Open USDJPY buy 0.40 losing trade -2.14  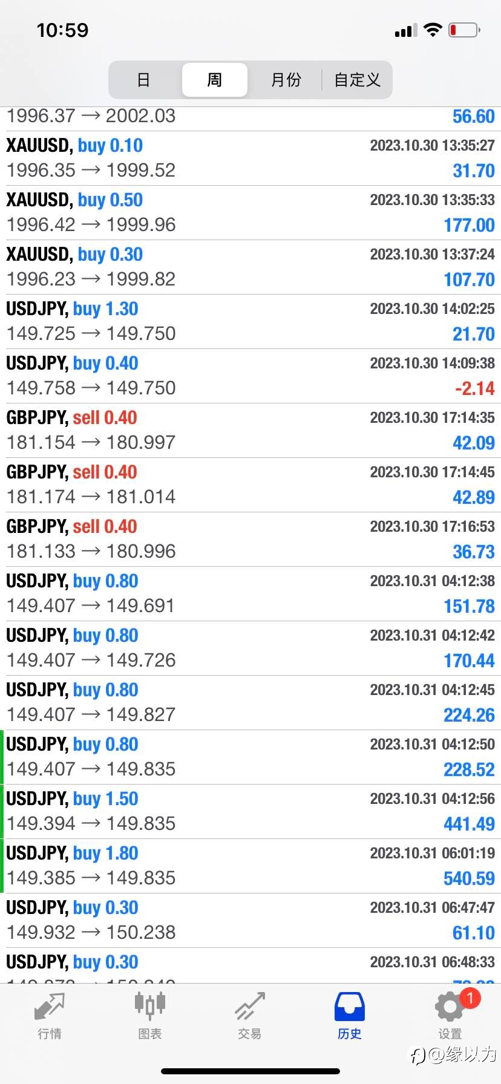pyautogui.click(x=250, y=376)
